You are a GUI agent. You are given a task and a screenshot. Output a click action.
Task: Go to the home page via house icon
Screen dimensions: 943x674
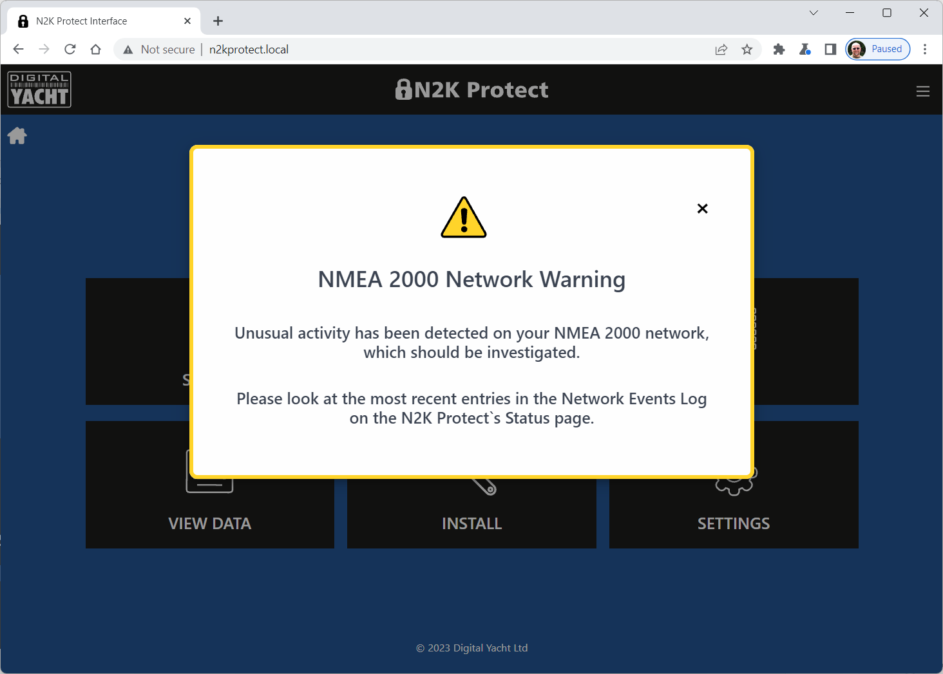(17, 136)
